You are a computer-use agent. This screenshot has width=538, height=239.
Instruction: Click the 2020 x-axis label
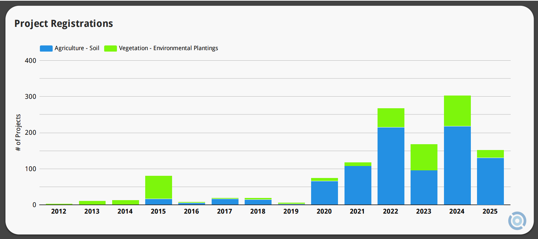pyautogui.click(x=324, y=211)
